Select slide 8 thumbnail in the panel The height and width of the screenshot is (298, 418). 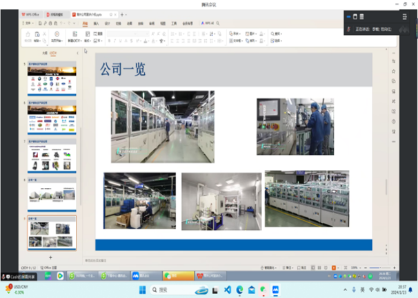pos(52,195)
